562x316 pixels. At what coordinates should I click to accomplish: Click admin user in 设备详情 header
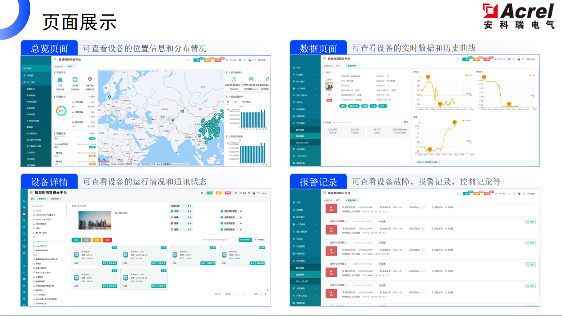tap(264, 193)
